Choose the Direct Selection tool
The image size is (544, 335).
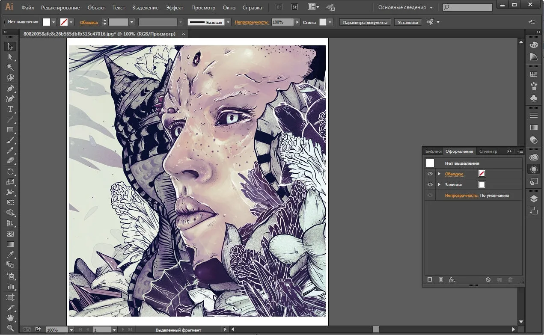pos(10,57)
